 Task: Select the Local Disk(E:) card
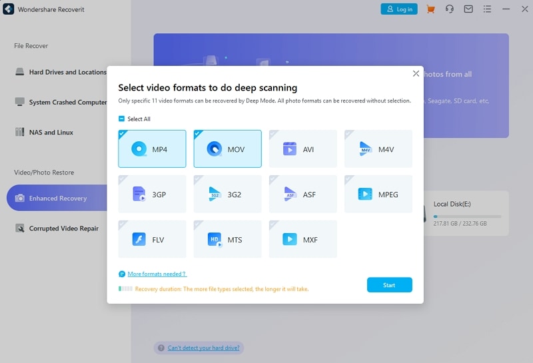466,213
